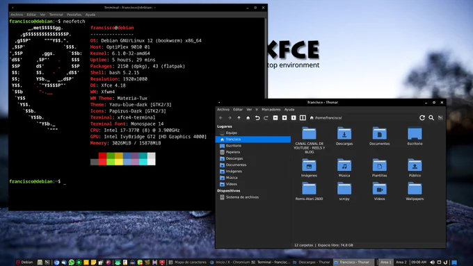This screenshot has height=266, width=473.
Task: Open Ir menu in Thunar
Action: point(257,110)
